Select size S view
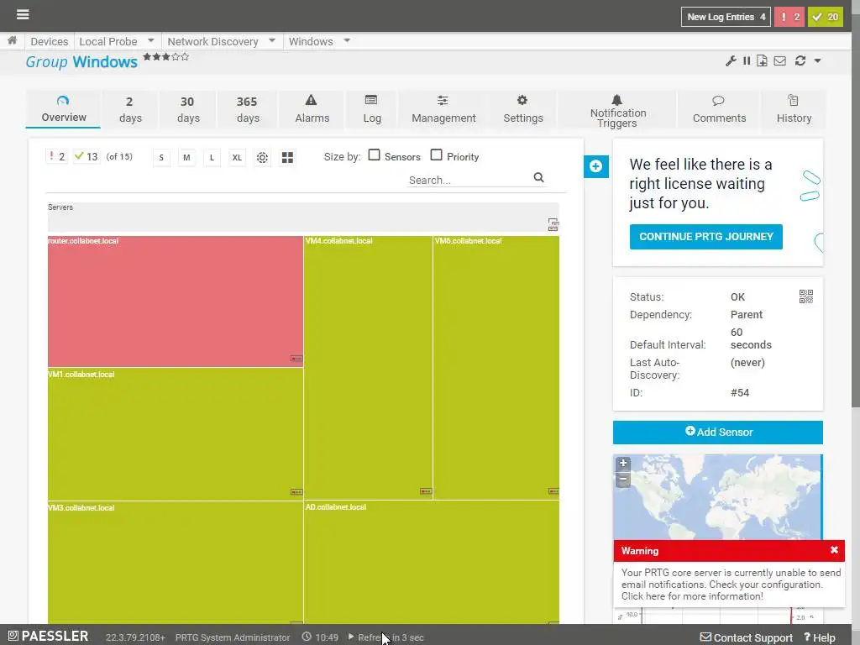Image resolution: width=860 pixels, height=645 pixels. [161, 157]
